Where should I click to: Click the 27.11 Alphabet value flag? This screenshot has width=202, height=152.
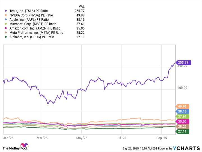[183, 131]
